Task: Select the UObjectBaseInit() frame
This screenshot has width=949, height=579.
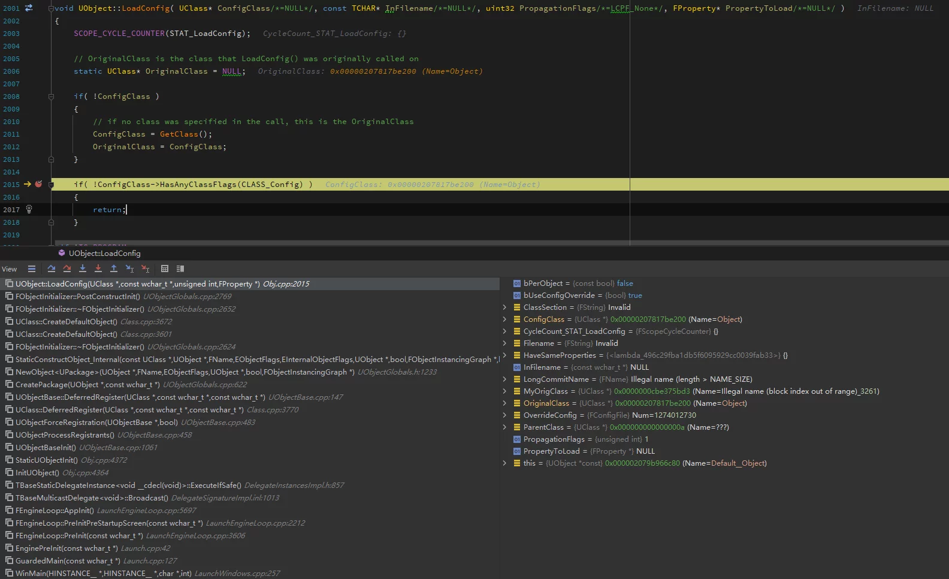Action: [x=250, y=447]
